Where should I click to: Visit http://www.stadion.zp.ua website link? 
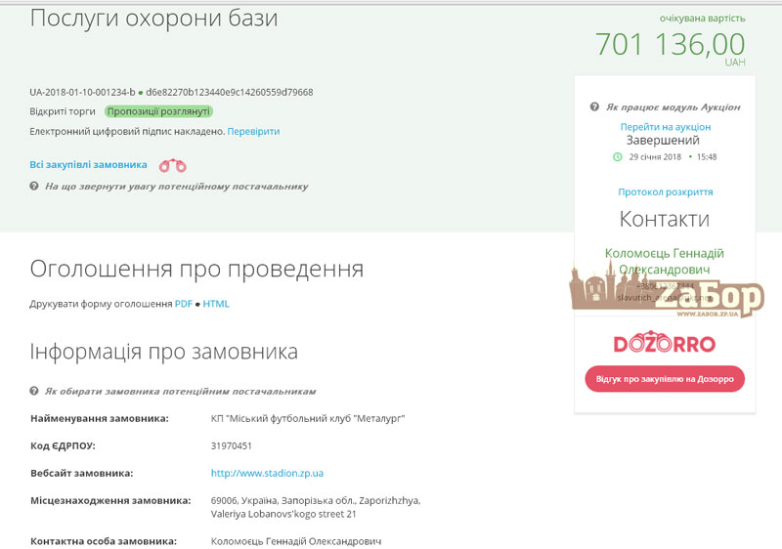pyautogui.click(x=267, y=473)
